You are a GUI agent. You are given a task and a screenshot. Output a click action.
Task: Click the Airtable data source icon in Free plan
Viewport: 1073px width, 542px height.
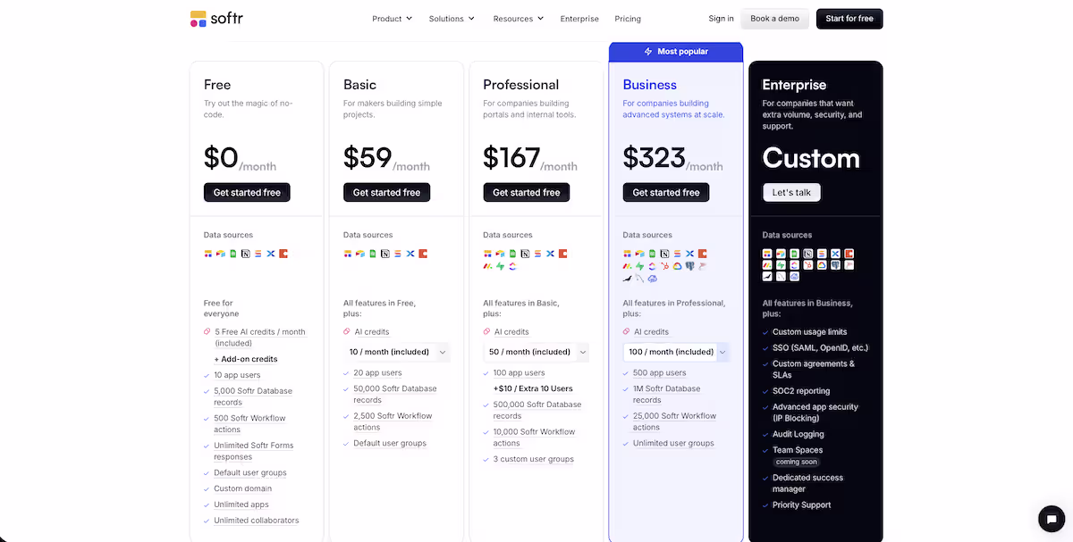point(221,254)
